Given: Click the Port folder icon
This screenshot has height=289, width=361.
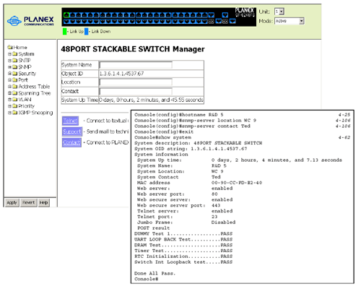Looking at the screenshot, I should point(15,79).
